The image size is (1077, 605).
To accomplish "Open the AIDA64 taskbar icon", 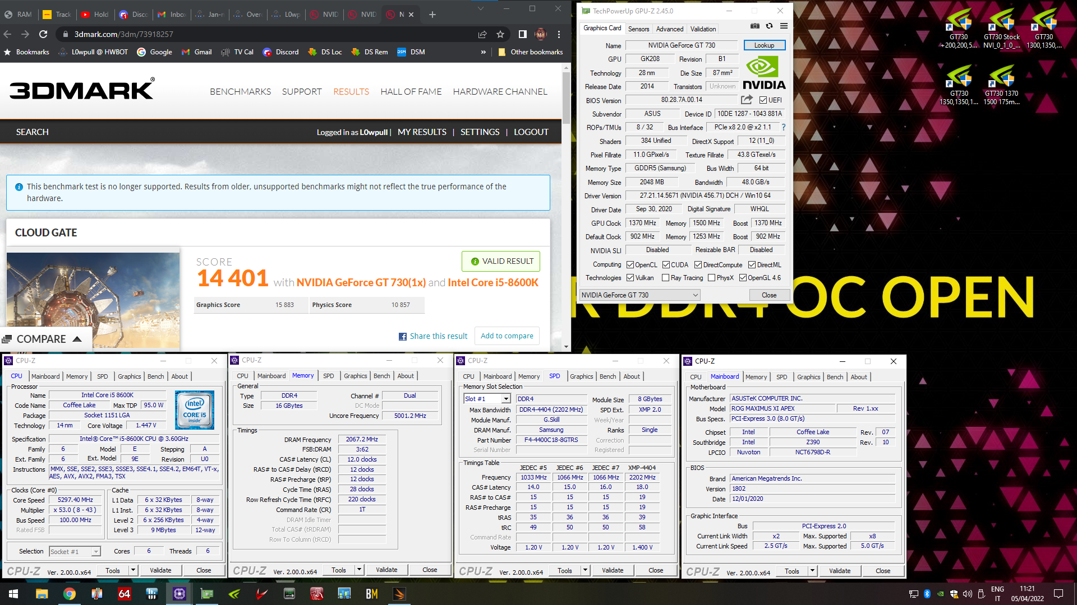I will (x=124, y=594).
